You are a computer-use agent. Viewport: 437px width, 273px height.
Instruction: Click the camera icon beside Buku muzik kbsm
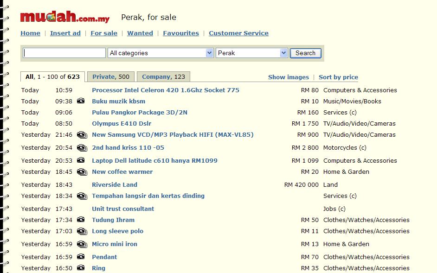point(81,101)
